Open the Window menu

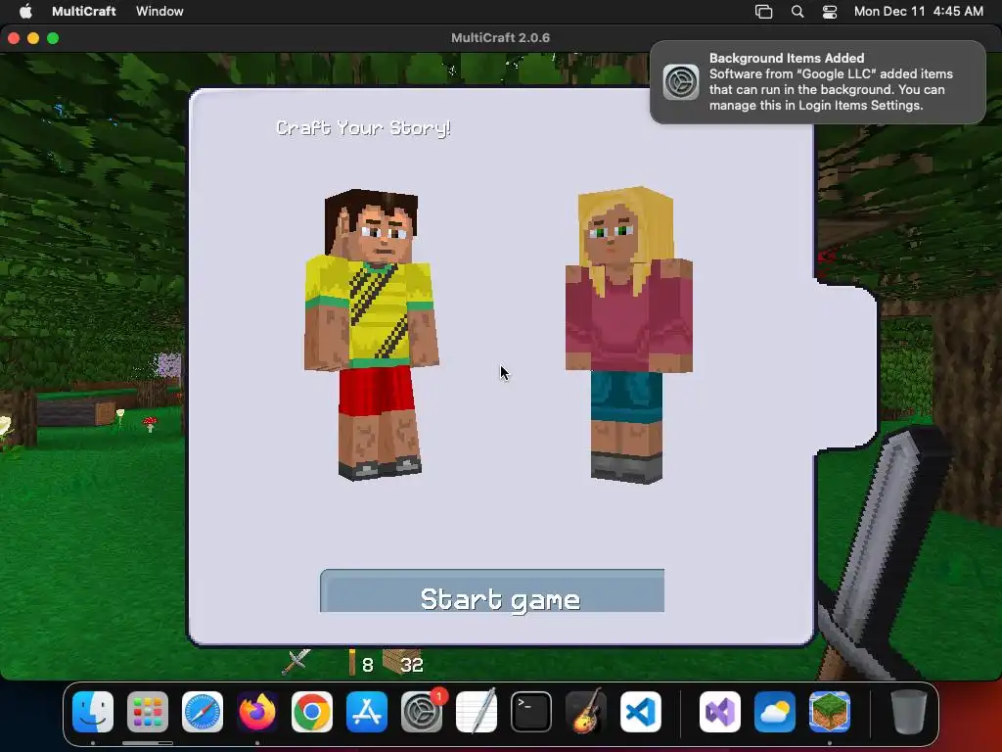coord(159,11)
